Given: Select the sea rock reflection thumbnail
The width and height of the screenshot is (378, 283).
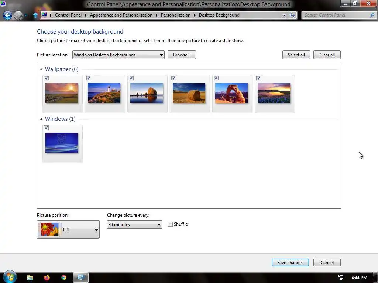Looking at the screenshot, I should click(147, 93).
